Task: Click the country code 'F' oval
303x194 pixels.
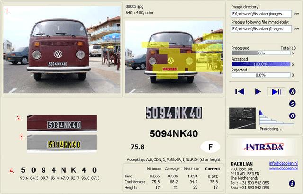Action: coord(210,147)
